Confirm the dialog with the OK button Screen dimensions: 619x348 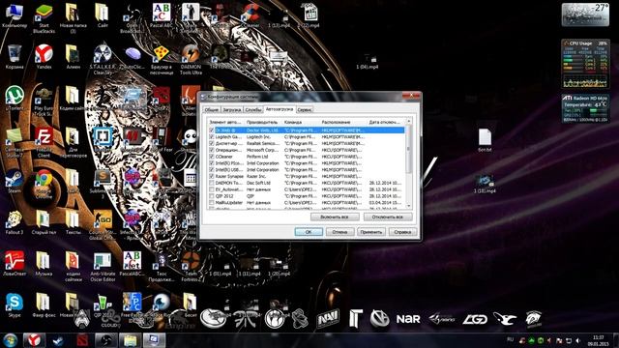309,232
